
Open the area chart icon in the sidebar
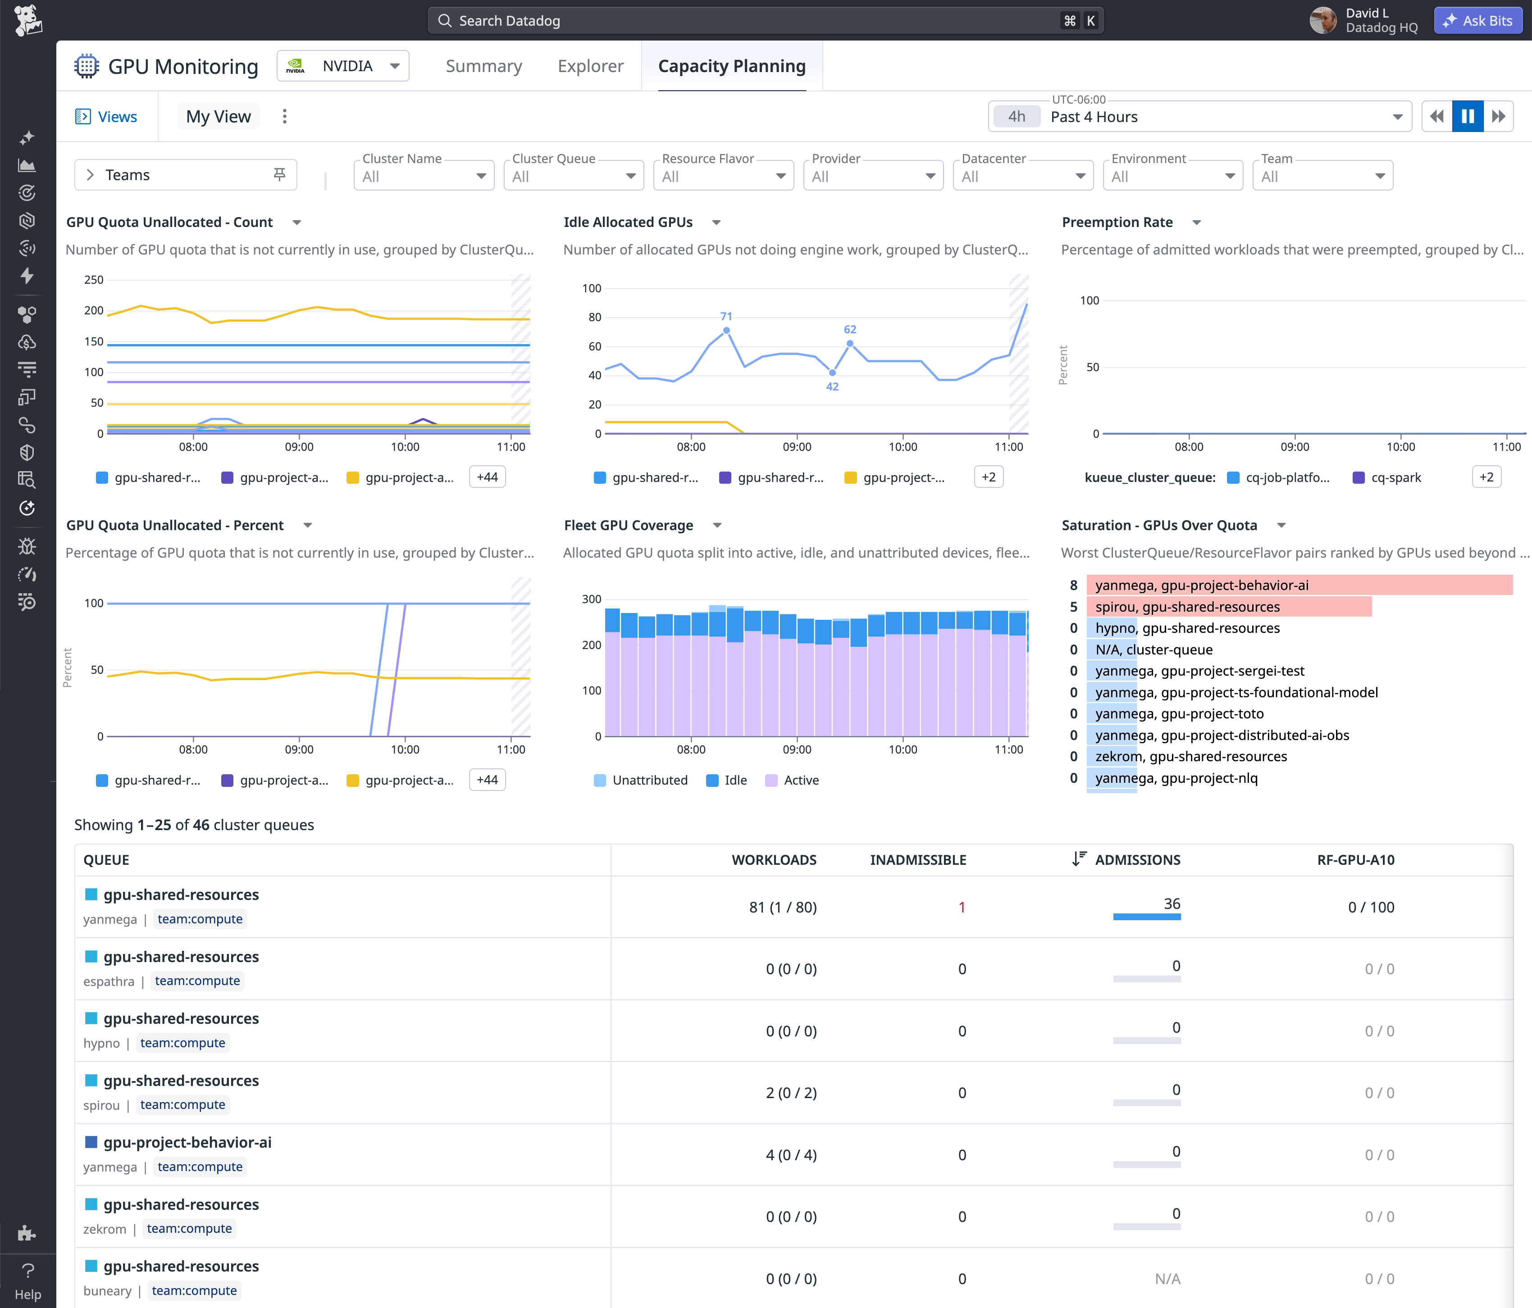(x=27, y=166)
